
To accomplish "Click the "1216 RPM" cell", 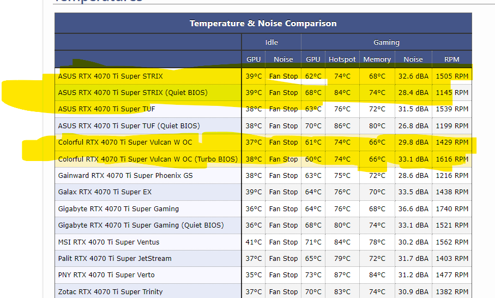I will coord(452,175).
